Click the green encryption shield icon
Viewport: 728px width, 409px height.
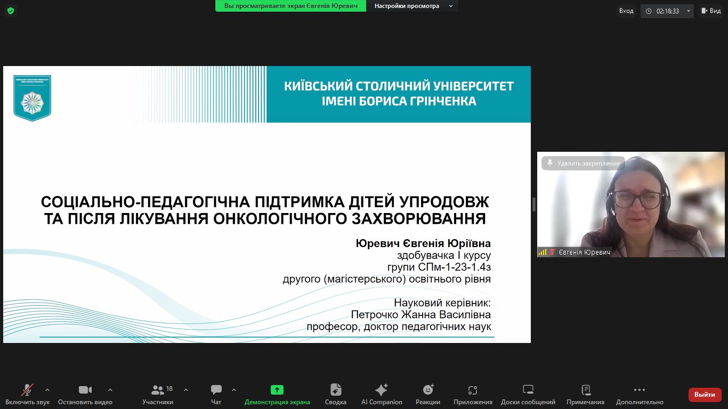tap(11, 11)
